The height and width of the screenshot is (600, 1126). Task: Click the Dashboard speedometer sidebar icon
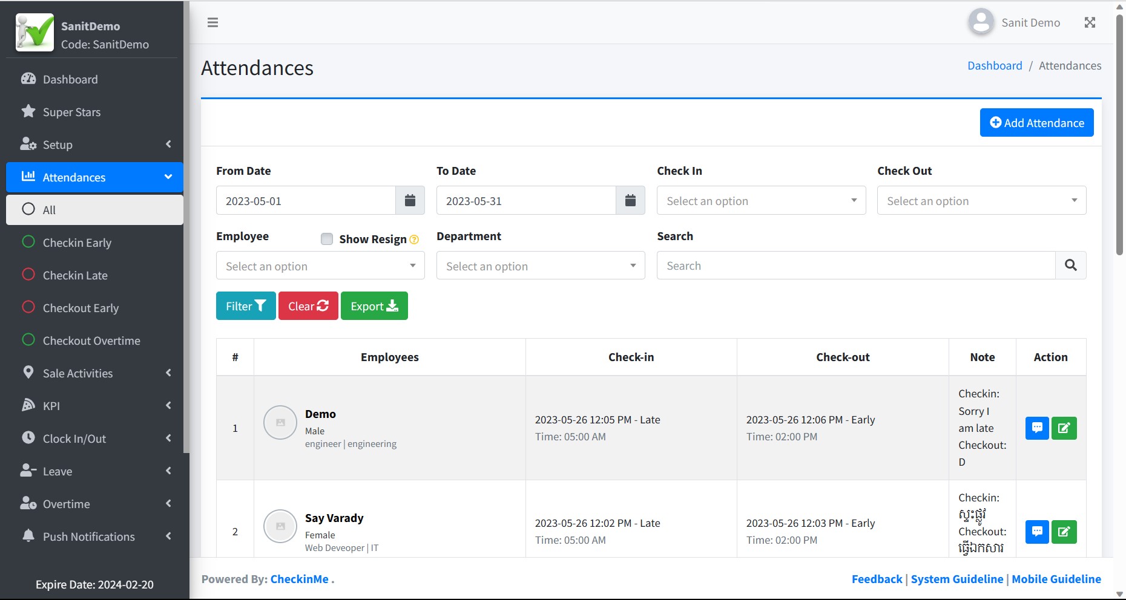[x=28, y=79]
